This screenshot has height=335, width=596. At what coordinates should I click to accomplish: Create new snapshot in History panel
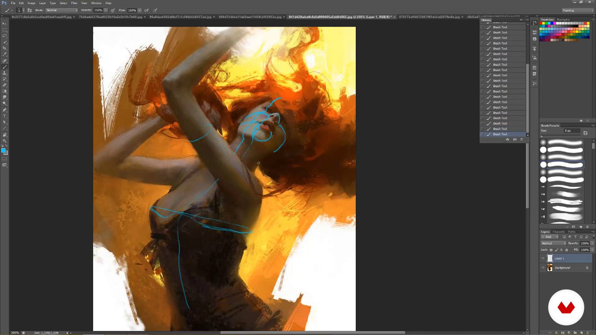[x=515, y=140]
